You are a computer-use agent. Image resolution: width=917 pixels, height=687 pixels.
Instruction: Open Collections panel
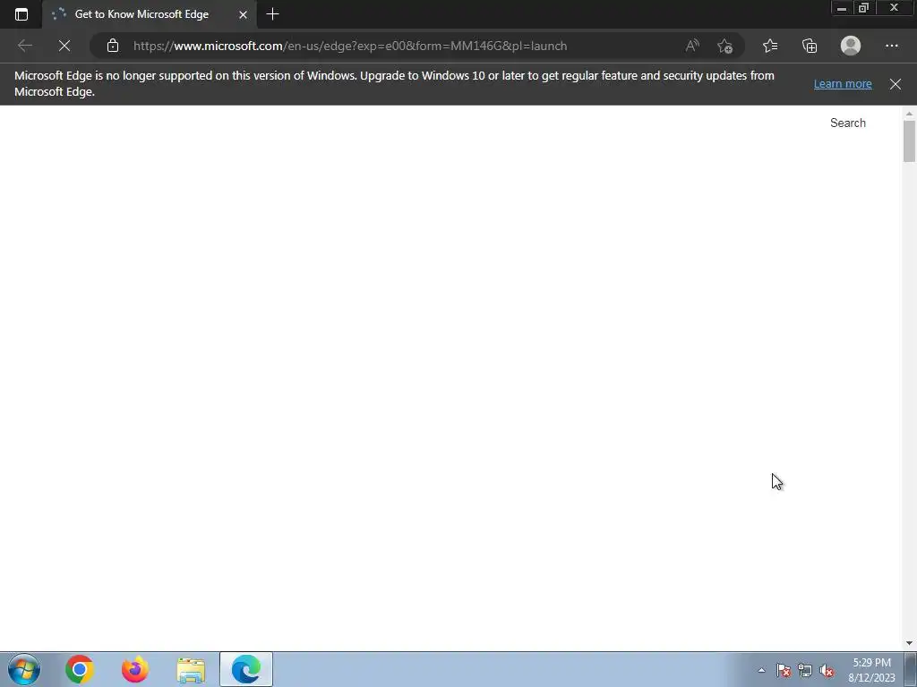[x=810, y=46]
